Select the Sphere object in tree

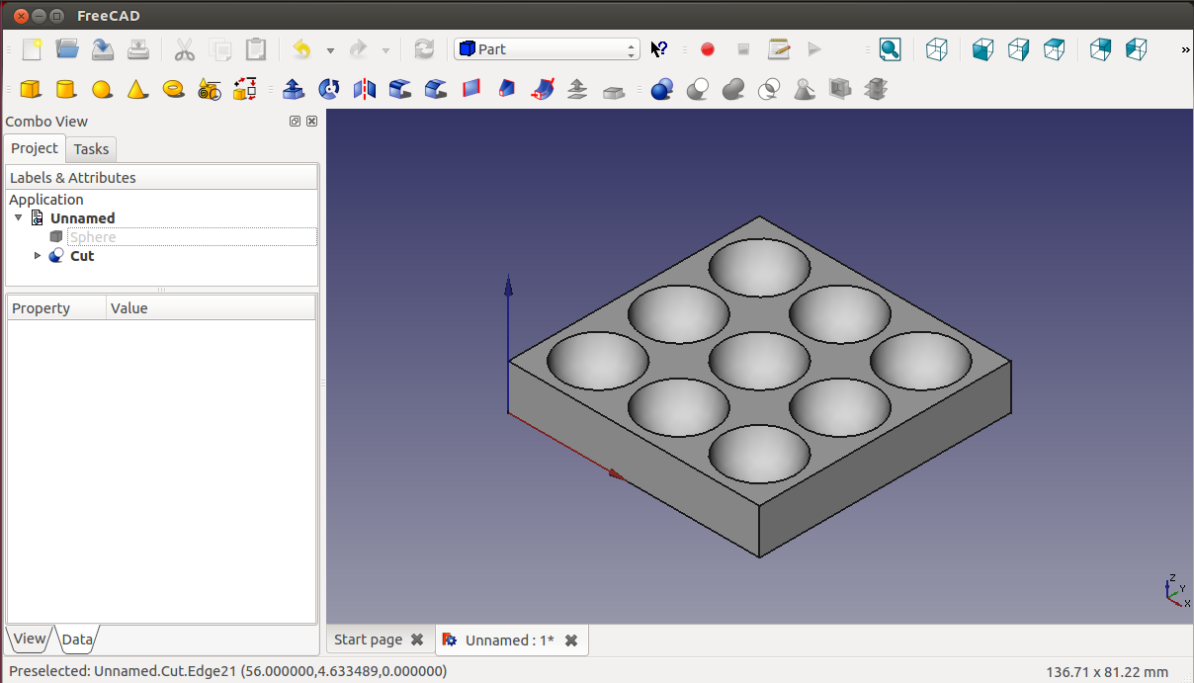tap(93, 237)
